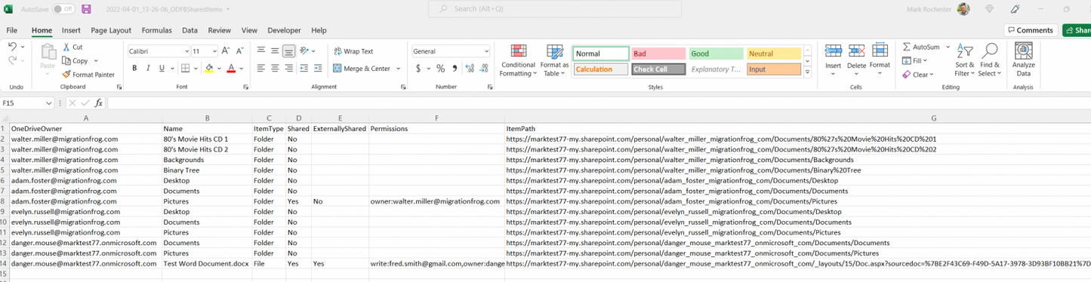Image resolution: width=1091 pixels, height=282 pixels.
Task: Toggle Bold formatting
Action: tap(134, 69)
